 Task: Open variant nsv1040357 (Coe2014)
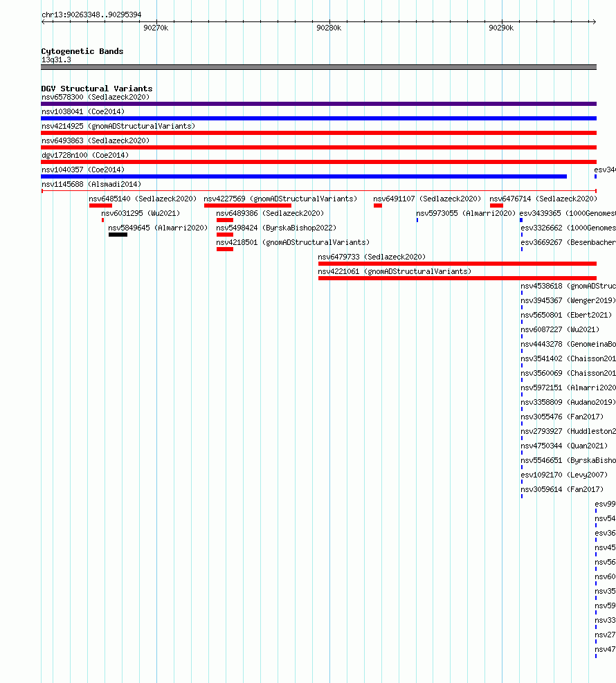(x=83, y=170)
